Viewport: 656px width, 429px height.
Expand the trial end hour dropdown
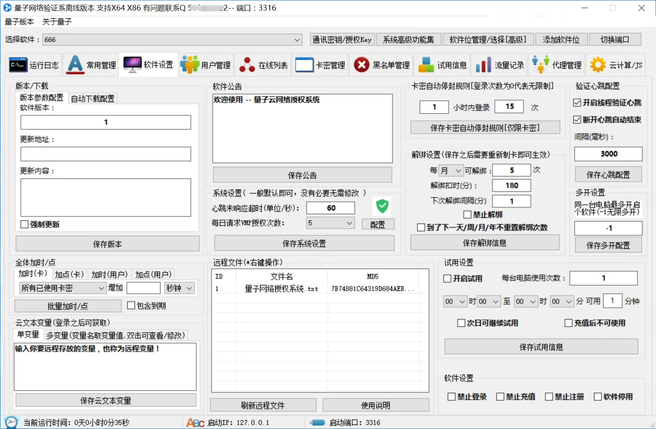click(526, 301)
